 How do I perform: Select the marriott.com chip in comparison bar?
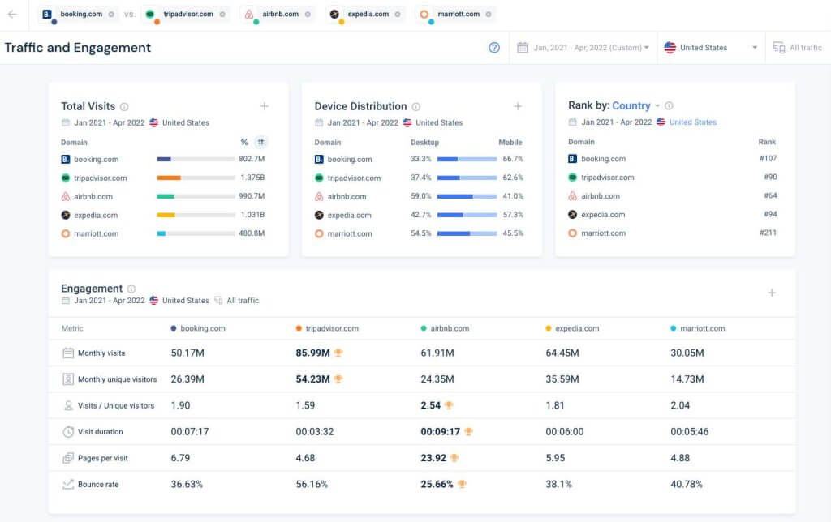455,15
